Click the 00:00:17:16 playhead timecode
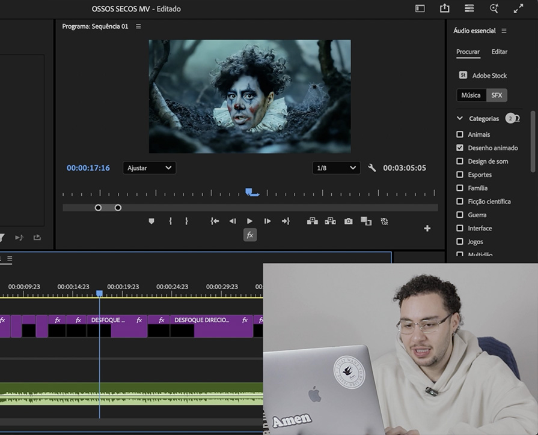538x435 pixels. (x=88, y=168)
